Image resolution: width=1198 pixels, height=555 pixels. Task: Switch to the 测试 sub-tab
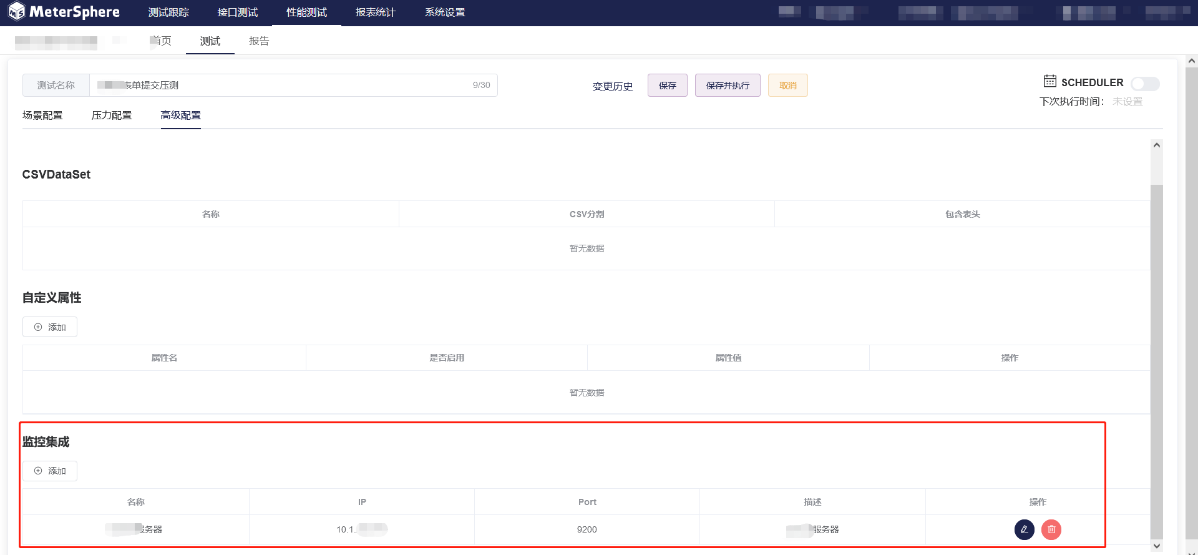(210, 41)
